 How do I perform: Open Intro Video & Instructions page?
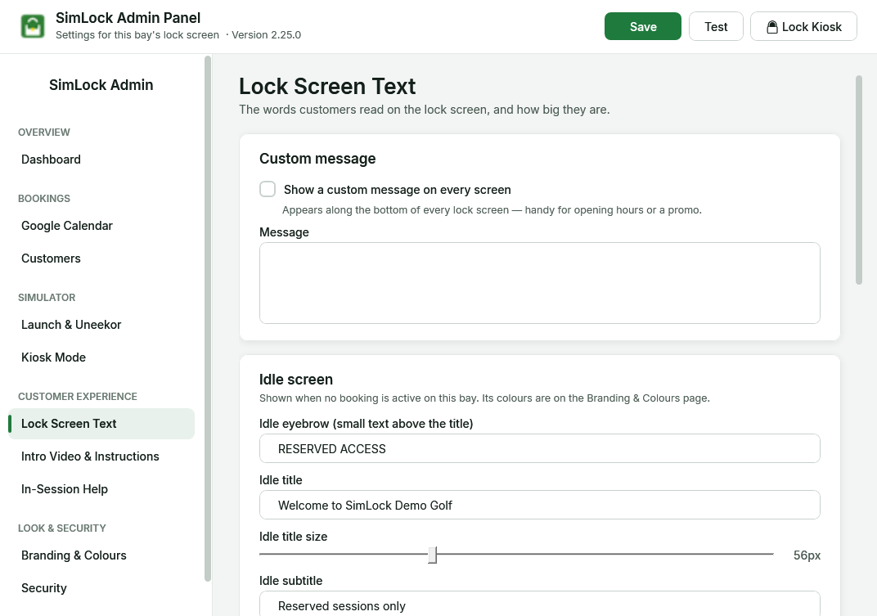[101, 456]
